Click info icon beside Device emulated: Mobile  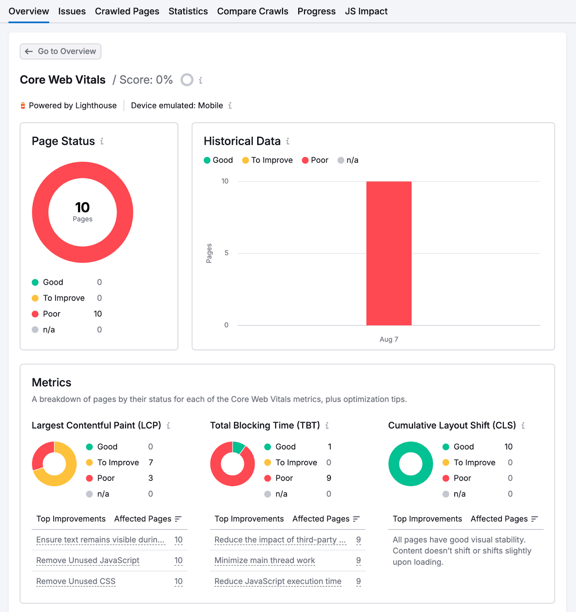click(x=230, y=106)
